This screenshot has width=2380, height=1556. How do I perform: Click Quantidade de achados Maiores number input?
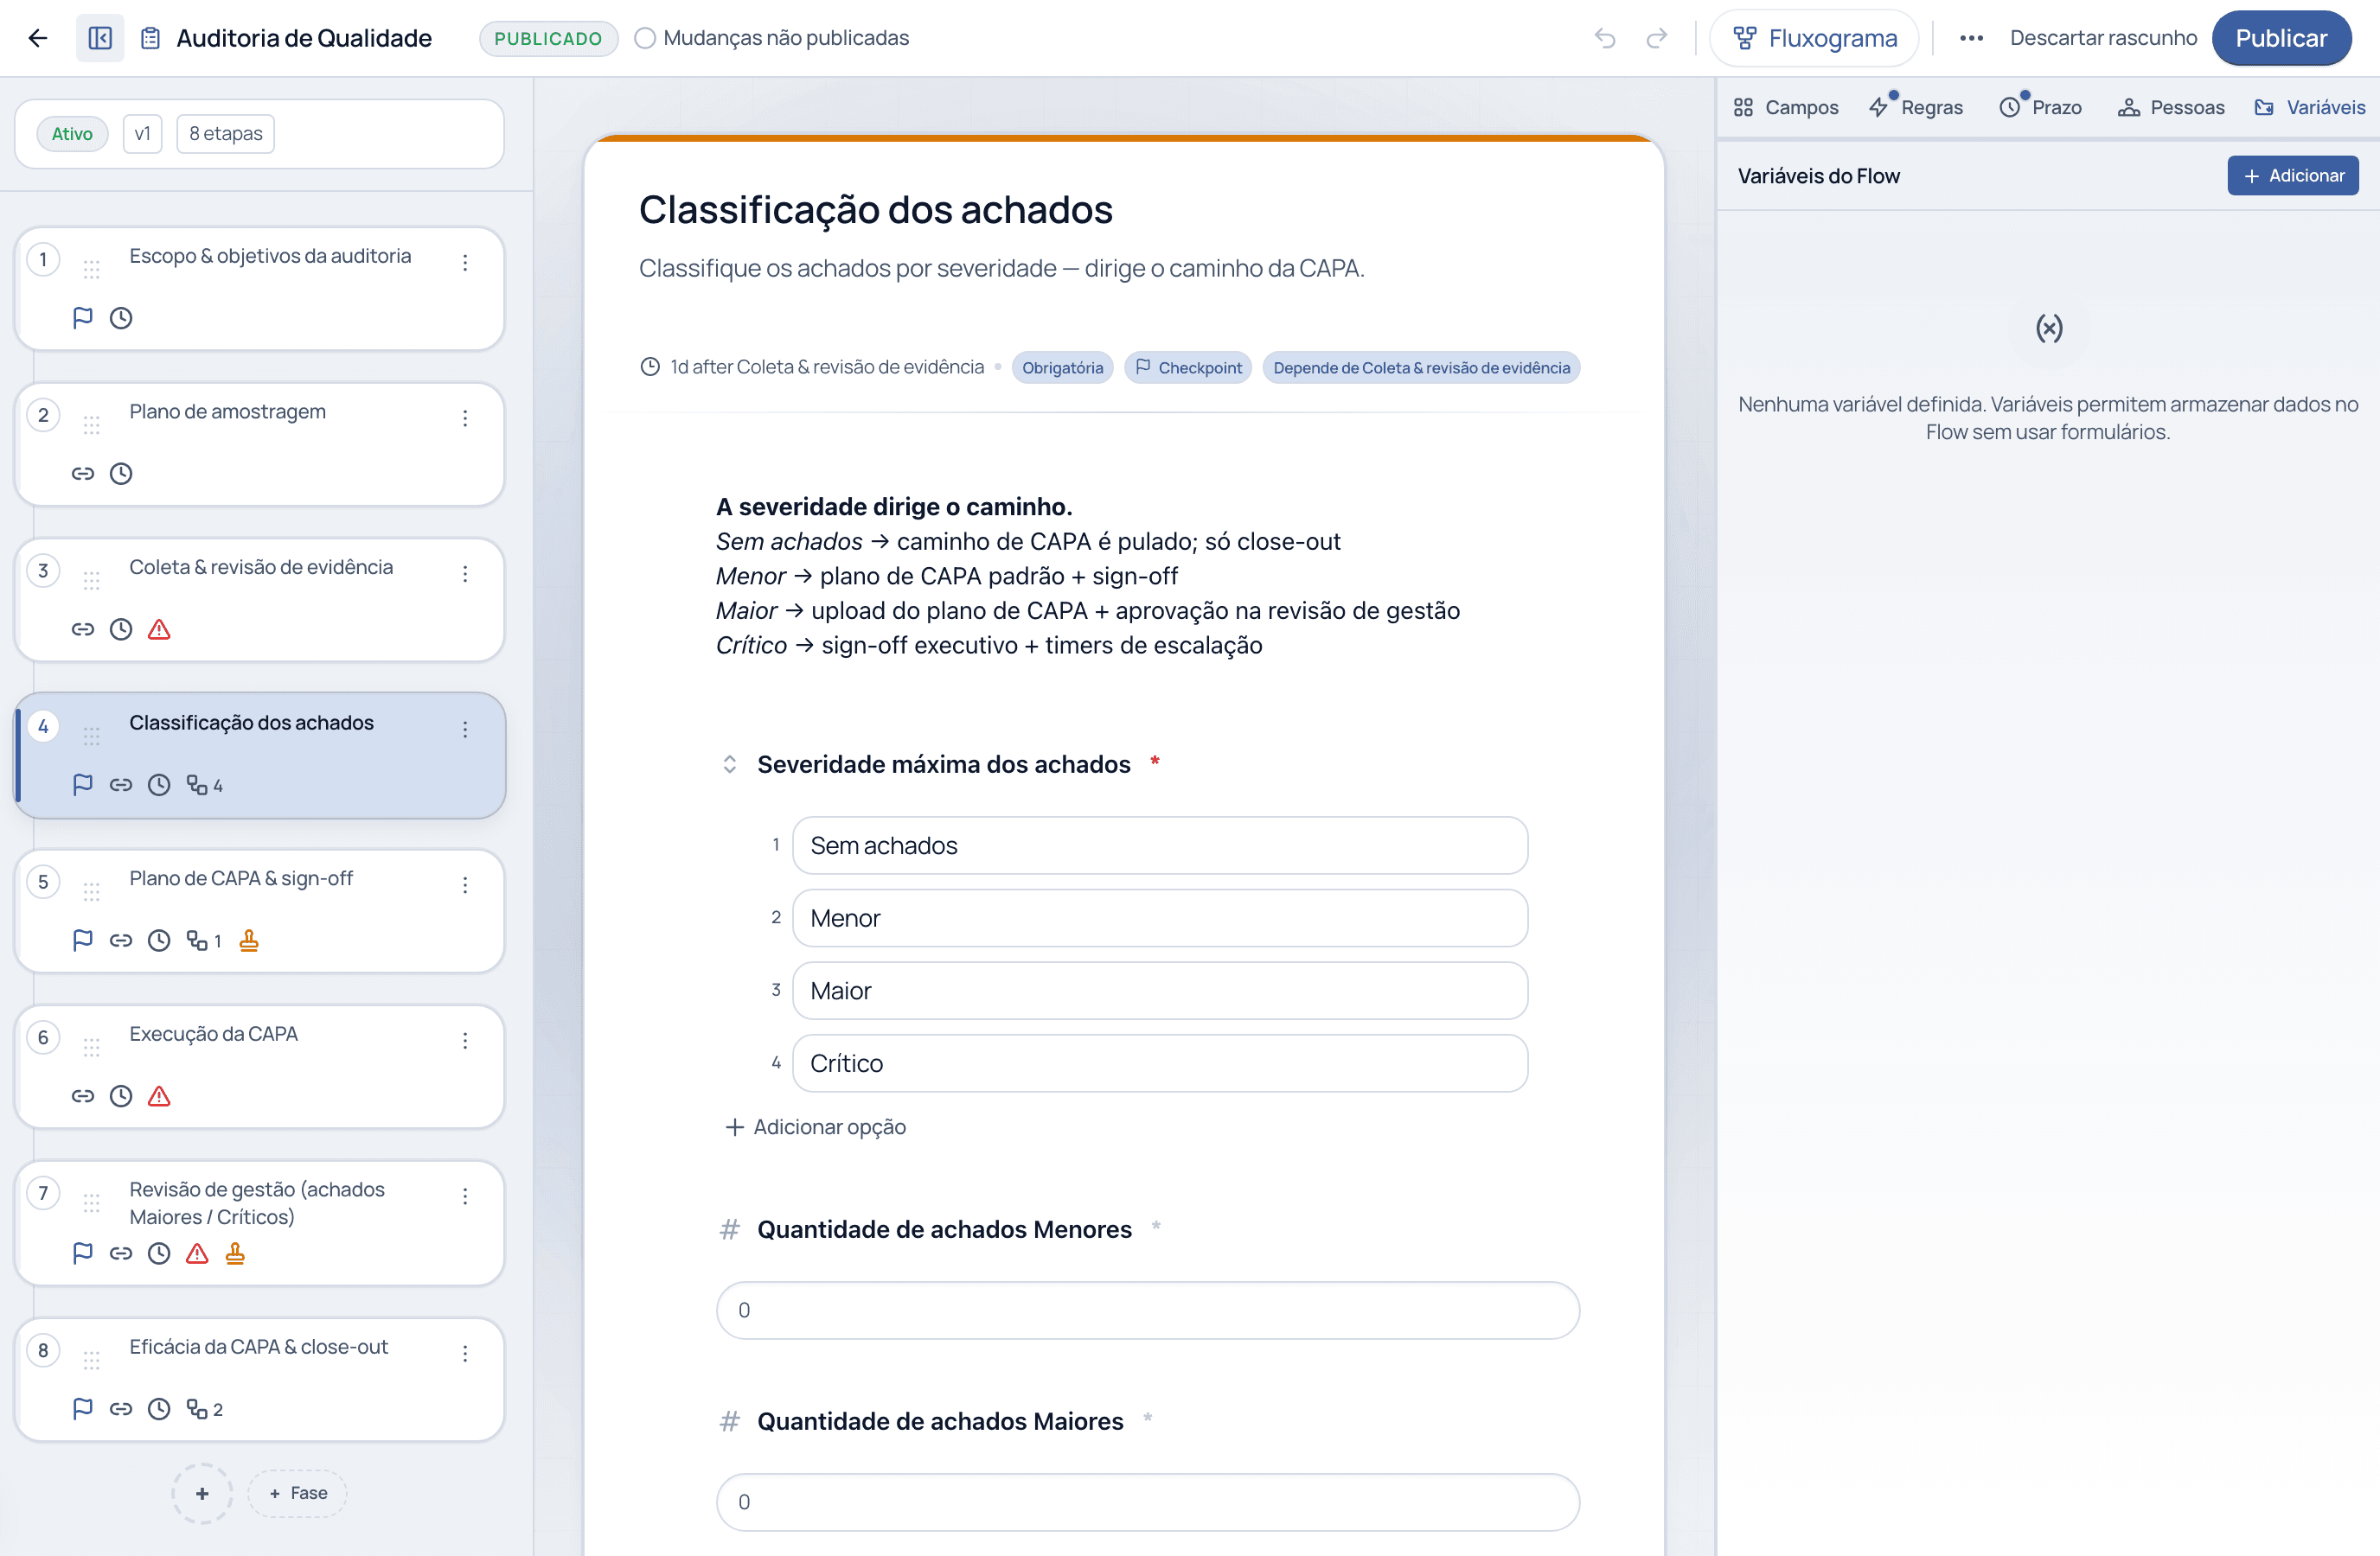point(1148,1502)
